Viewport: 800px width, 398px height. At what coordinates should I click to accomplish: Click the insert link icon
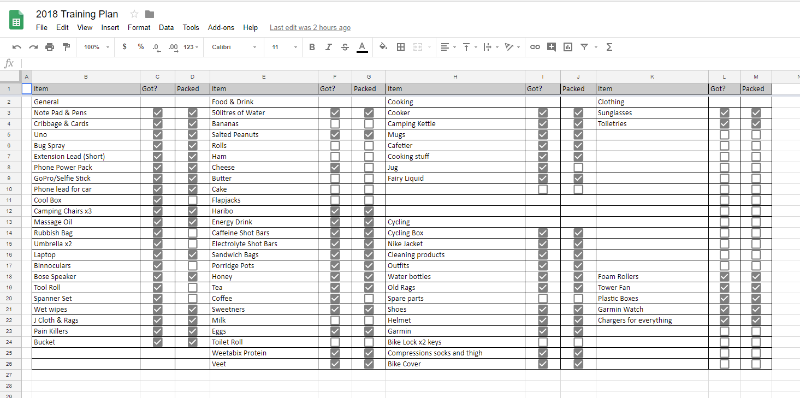(x=535, y=47)
